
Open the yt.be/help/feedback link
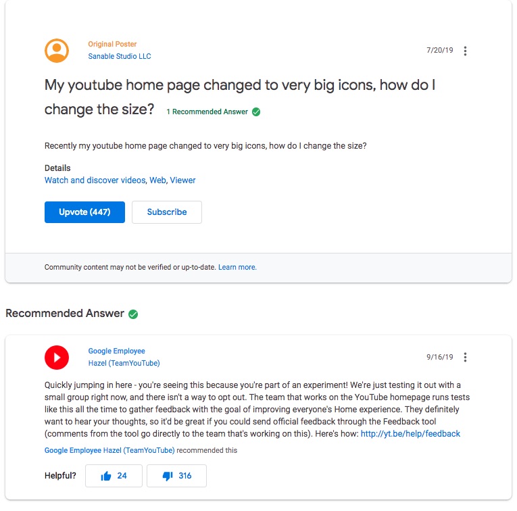[410, 433]
